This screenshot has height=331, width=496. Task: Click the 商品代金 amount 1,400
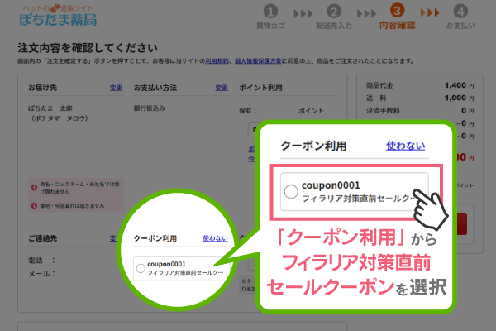(x=455, y=85)
